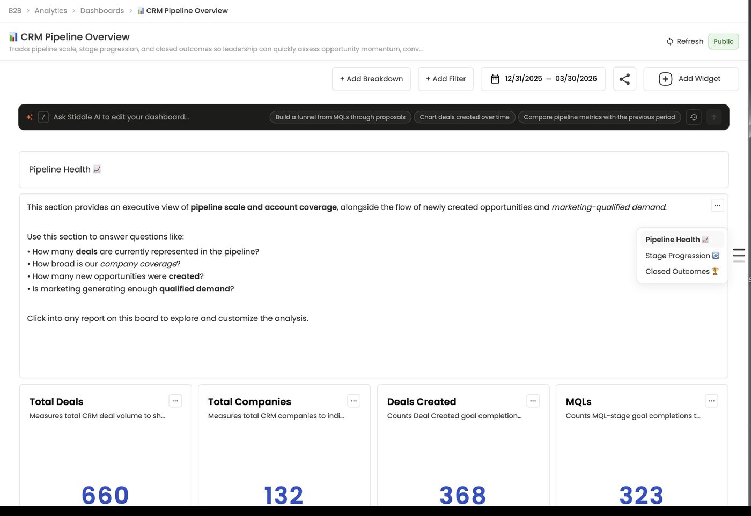Screen dimensions: 751x516
Task: Click the Refresh text label
Action: tap(690, 41)
